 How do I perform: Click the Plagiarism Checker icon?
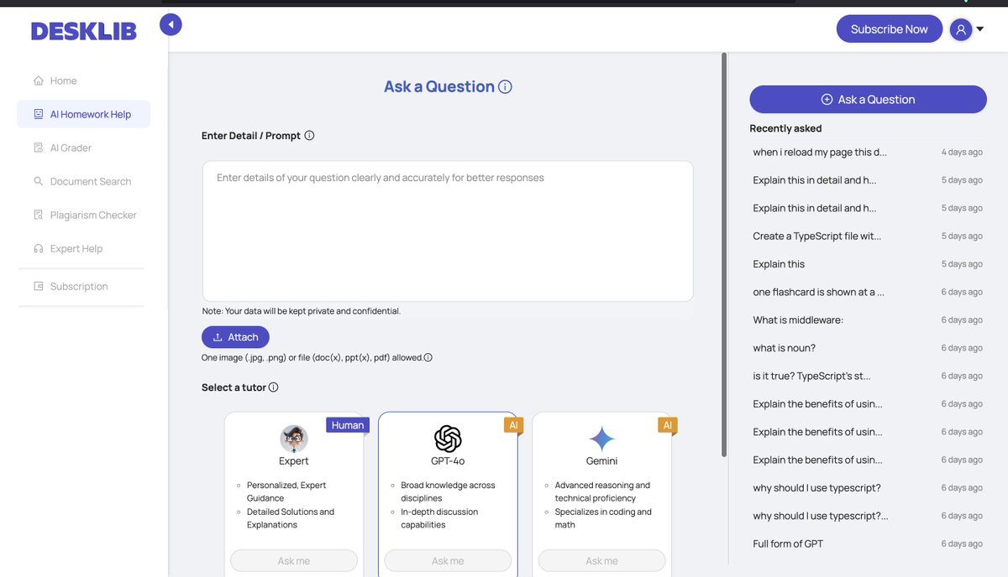pyautogui.click(x=39, y=215)
